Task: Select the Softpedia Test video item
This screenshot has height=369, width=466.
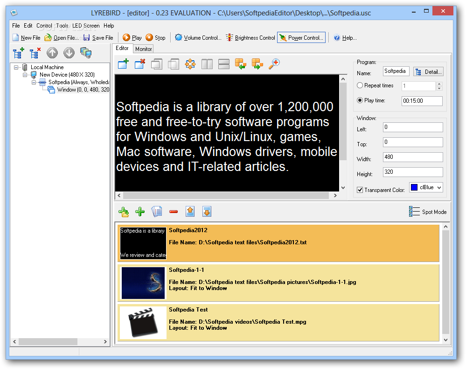Action: pyautogui.click(x=278, y=323)
